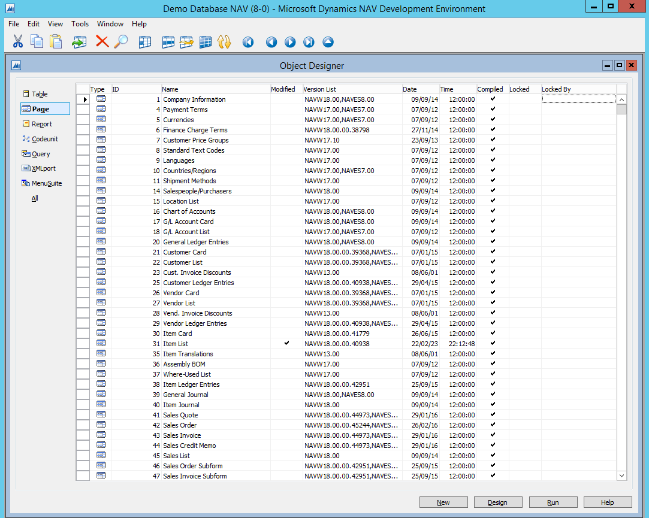Go to First record icon

248,42
